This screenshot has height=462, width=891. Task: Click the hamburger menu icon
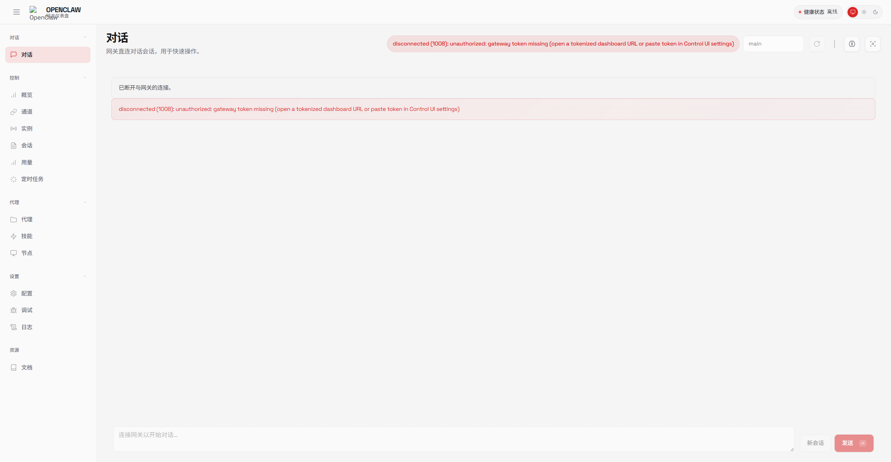coord(16,12)
